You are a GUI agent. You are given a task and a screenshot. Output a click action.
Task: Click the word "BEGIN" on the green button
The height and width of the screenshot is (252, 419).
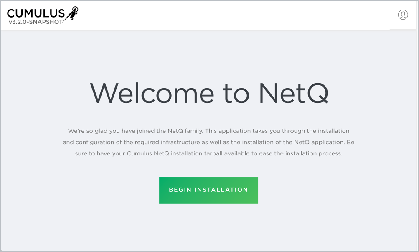pos(180,190)
